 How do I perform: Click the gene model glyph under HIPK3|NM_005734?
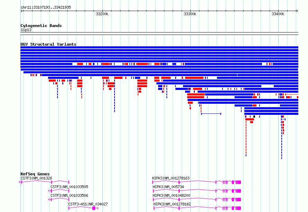point(197,191)
